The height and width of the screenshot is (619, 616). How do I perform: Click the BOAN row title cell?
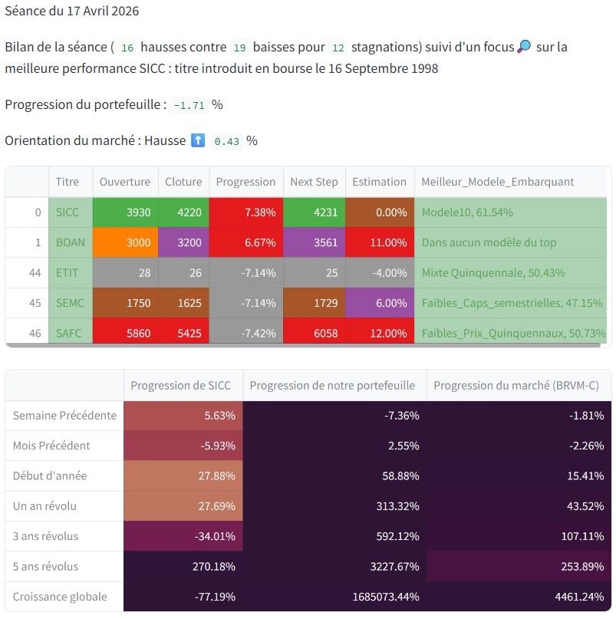click(x=71, y=242)
